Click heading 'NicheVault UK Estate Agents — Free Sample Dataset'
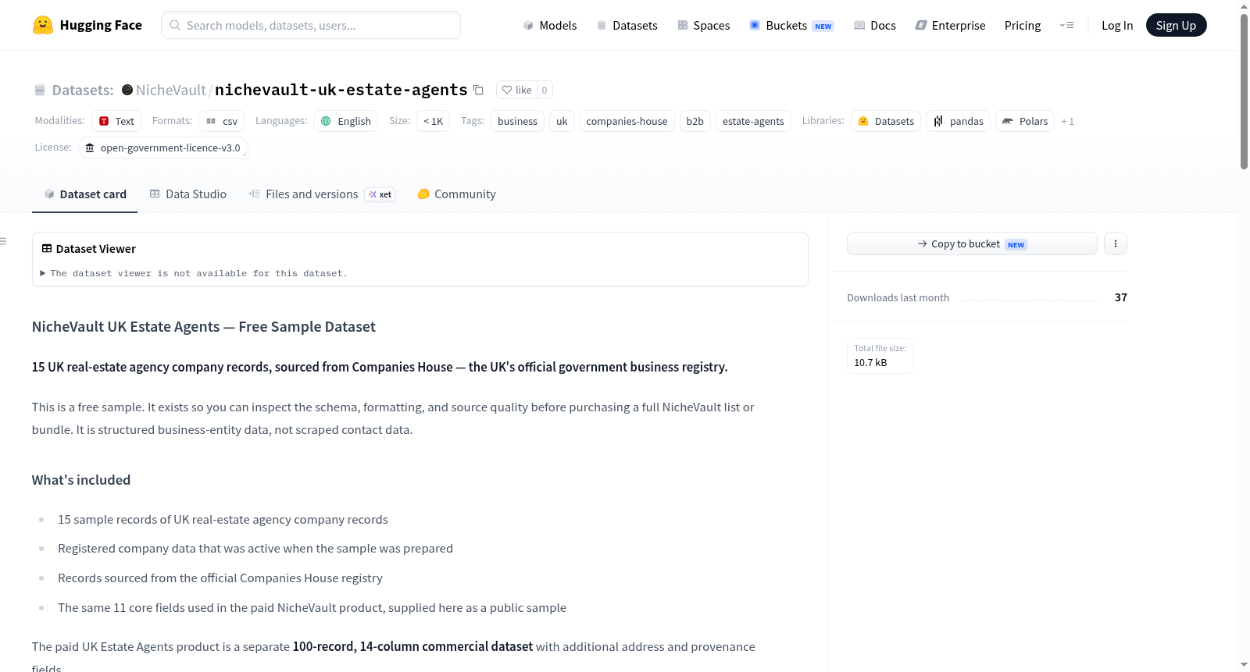 tap(203, 326)
